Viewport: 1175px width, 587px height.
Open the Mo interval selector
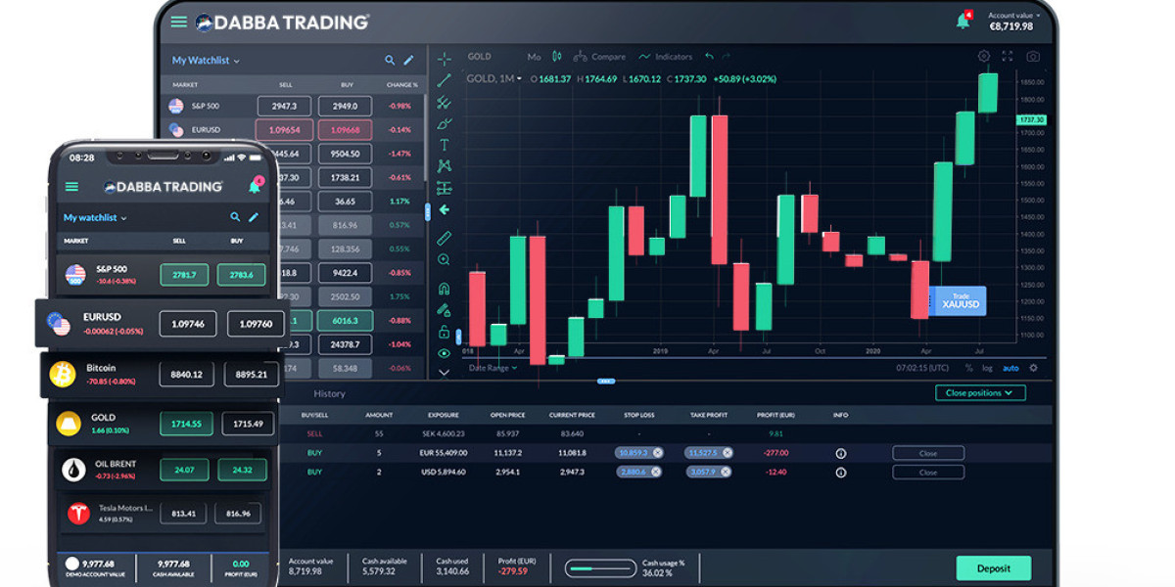[x=534, y=57]
